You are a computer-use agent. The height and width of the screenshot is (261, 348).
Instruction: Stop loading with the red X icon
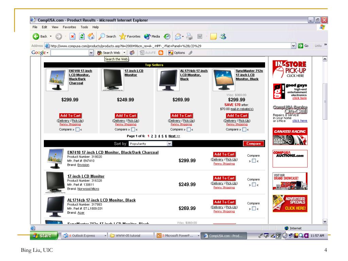point(72,36)
